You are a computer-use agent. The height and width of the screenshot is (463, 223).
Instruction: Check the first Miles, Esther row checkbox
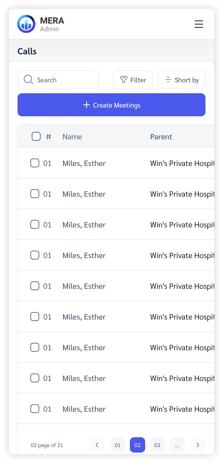click(35, 163)
